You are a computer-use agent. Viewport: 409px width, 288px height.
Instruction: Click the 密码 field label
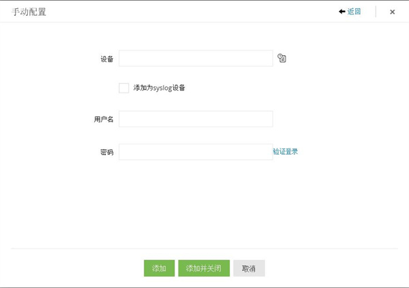(107, 152)
